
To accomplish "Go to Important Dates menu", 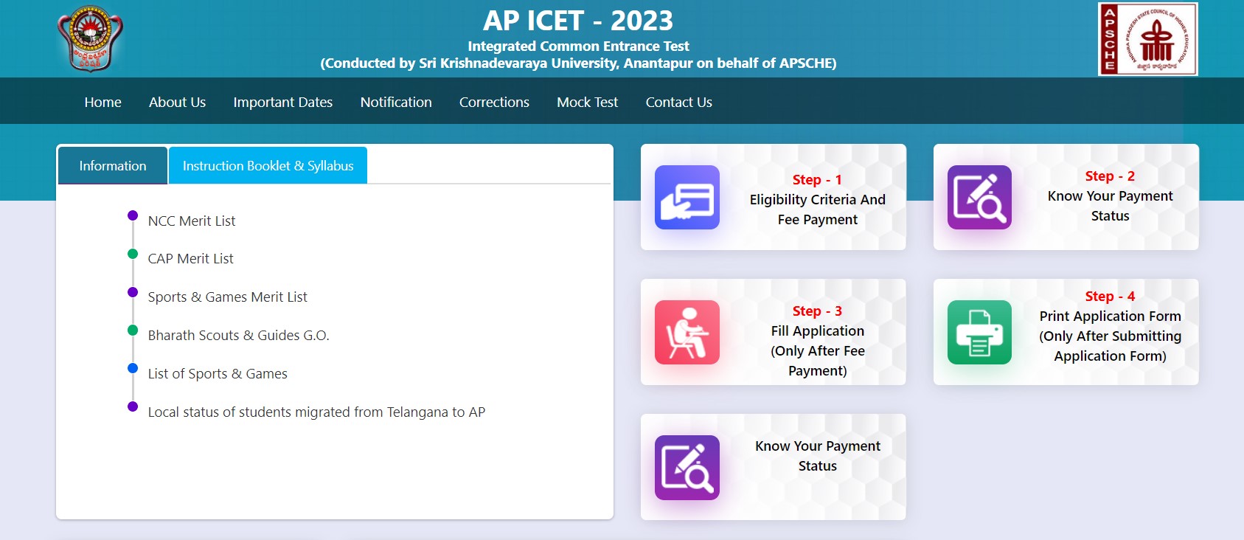I will click(x=282, y=102).
